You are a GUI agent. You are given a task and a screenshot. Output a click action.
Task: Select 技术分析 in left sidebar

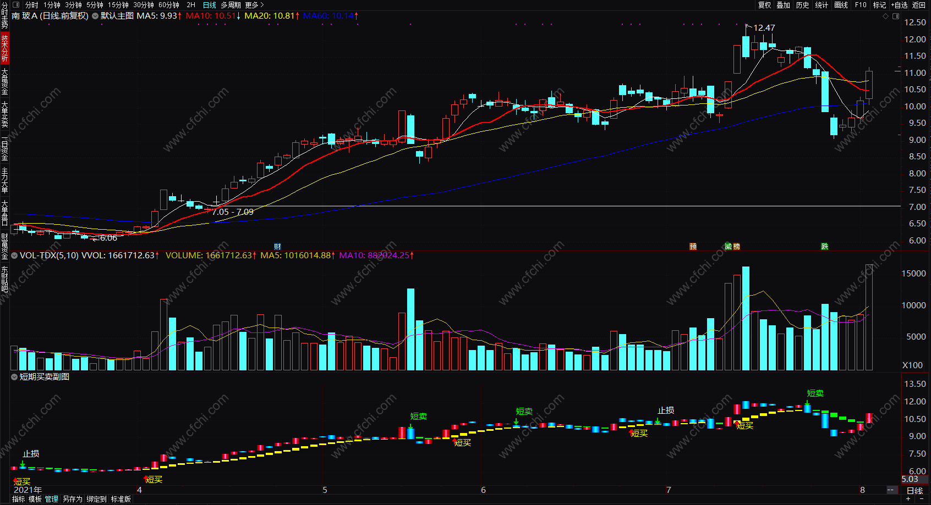[x=4, y=48]
